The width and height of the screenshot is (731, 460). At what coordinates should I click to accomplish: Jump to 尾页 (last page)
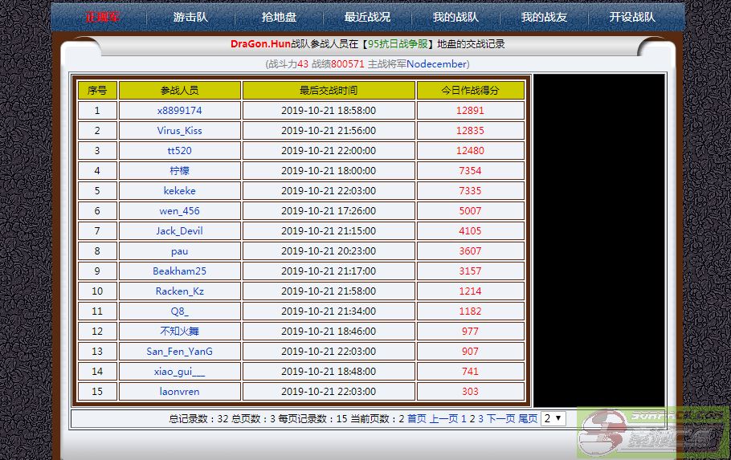pos(528,418)
